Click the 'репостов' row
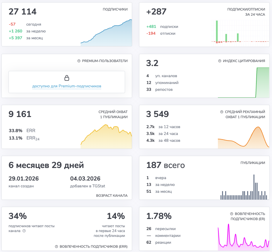 pyautogui.click(x=159, y=89)
